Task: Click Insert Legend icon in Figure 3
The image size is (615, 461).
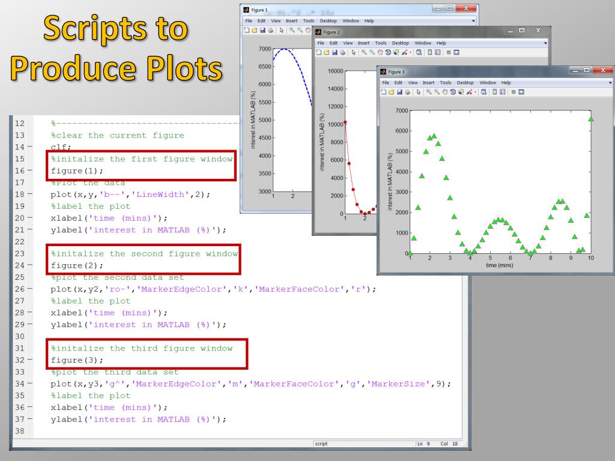Action: click(503, 92)
